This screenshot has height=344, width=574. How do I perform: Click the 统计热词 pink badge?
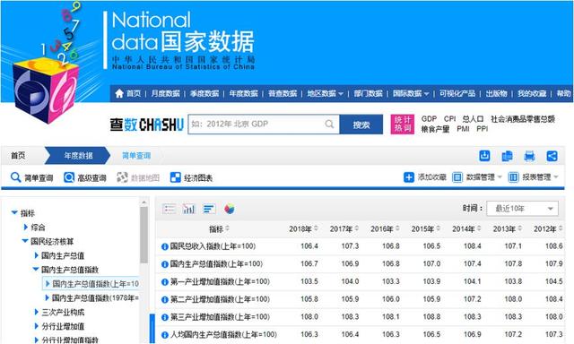click(x=403, y=125)
